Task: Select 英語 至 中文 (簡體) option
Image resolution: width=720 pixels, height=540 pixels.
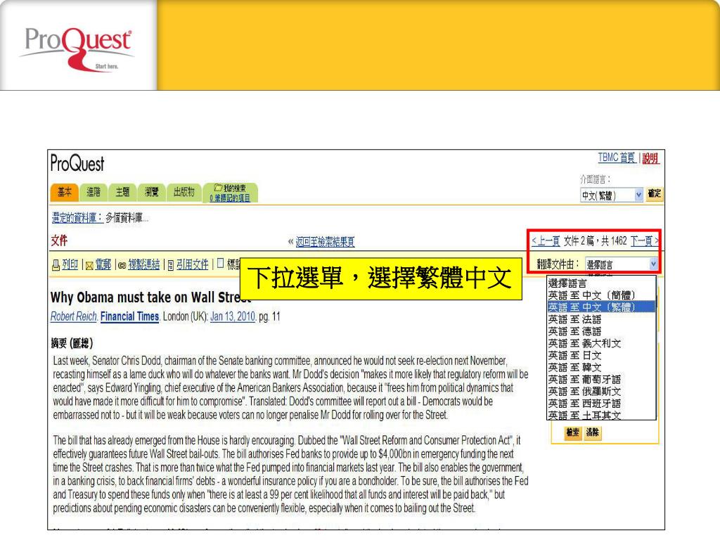Action: (601, 295)
